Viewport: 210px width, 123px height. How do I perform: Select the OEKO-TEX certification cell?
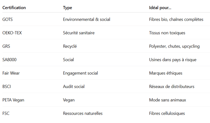[12, 33]
